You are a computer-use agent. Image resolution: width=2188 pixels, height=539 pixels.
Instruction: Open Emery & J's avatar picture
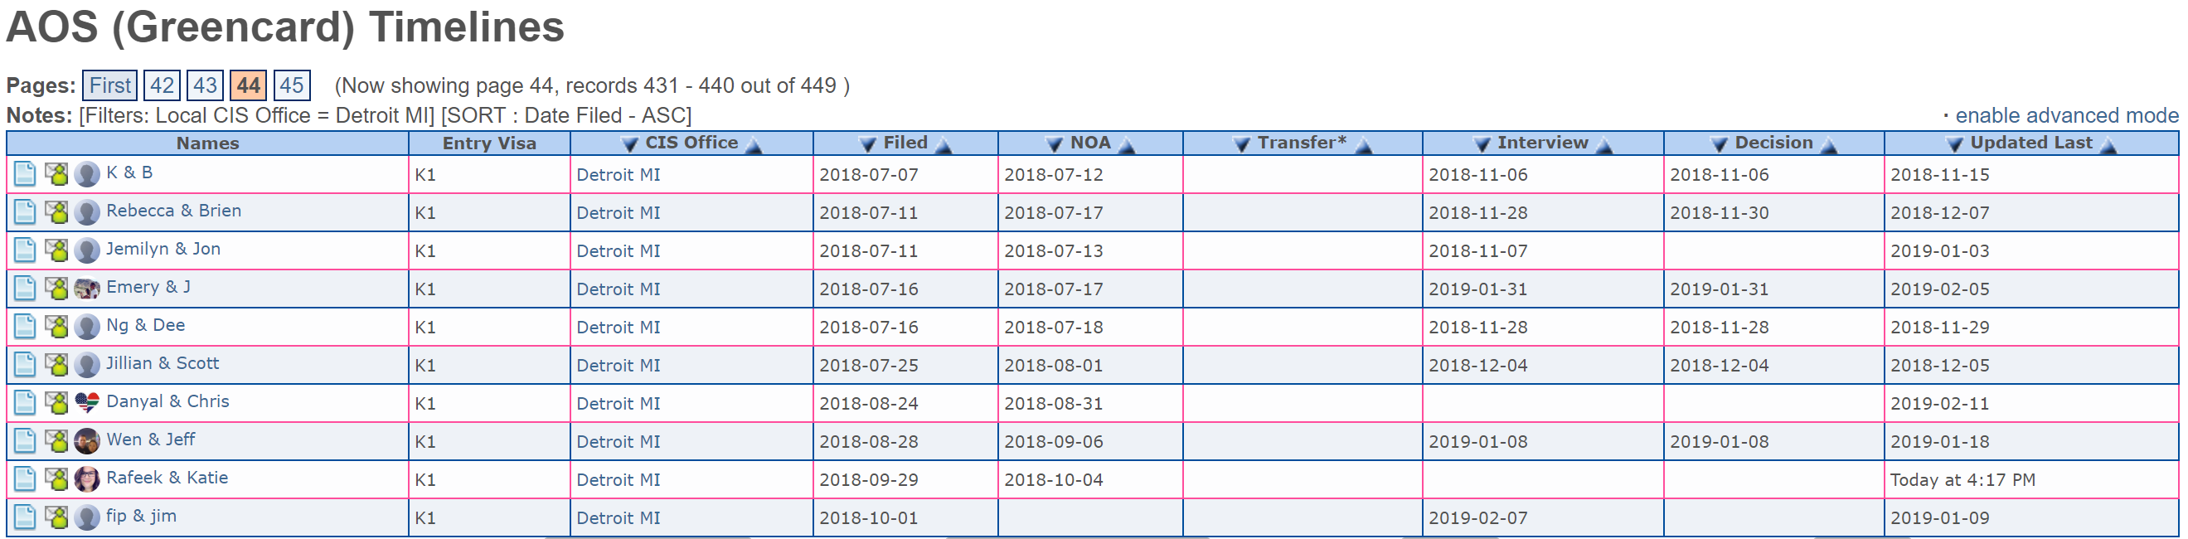tap(86, 289)
